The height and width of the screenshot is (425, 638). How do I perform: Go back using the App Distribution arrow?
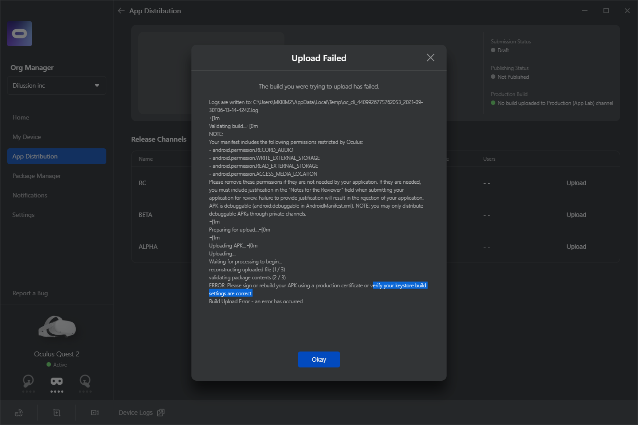click(x=121, y=11)
